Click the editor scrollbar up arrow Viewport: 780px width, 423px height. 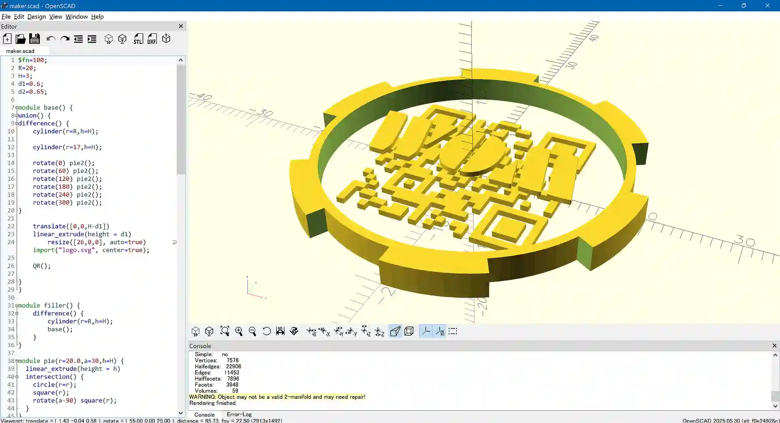pyautogui.click(x=181, y=60)
